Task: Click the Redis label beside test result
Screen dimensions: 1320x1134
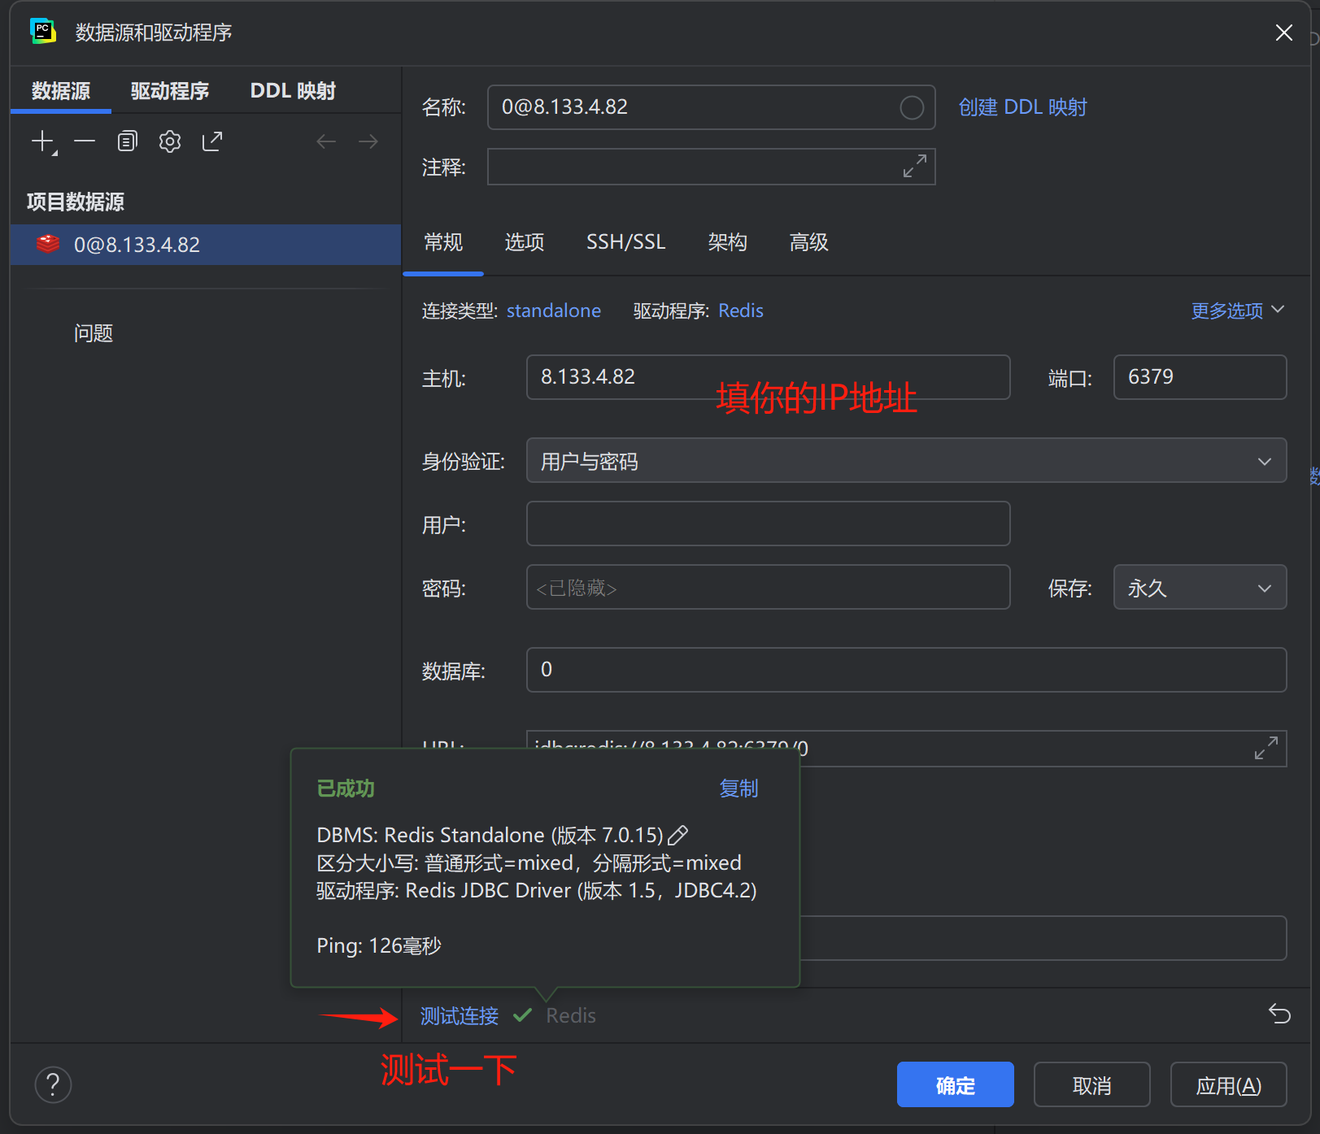Action: [571, 1015]
